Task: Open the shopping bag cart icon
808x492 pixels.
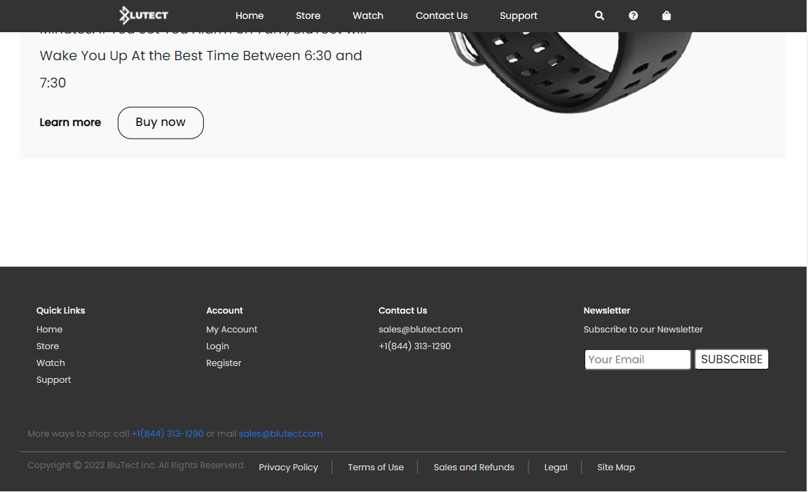Action: click(666, 15)
